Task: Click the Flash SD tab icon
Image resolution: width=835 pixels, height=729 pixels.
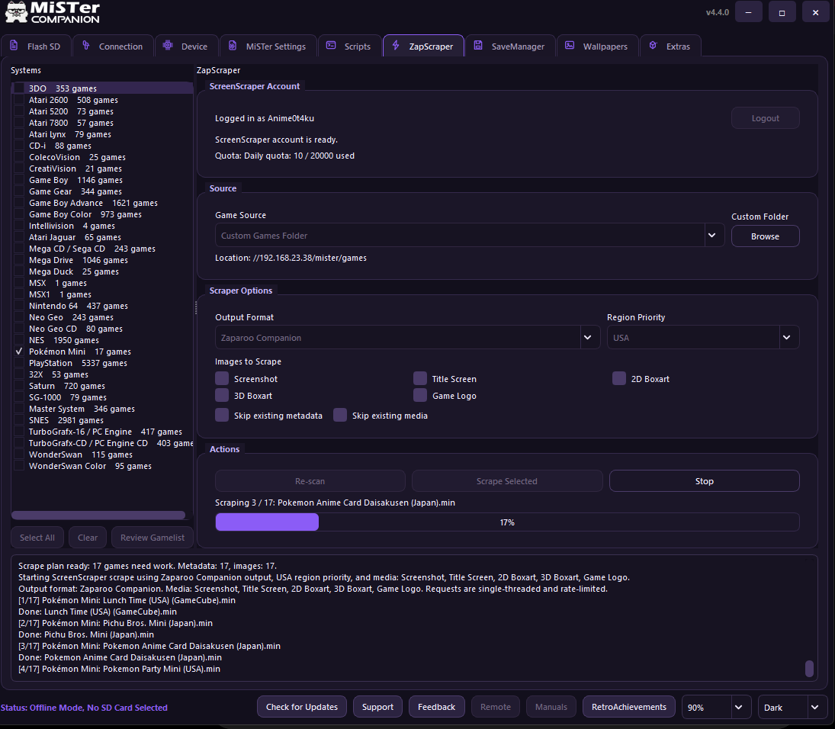Action: 14,46
